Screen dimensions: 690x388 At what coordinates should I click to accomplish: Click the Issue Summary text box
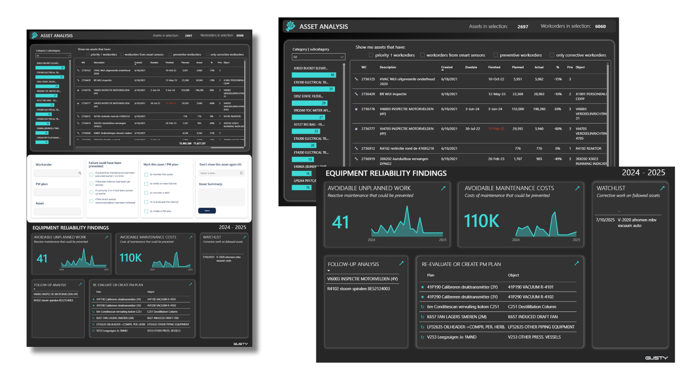pyautogui.click(x=222, y=197)
